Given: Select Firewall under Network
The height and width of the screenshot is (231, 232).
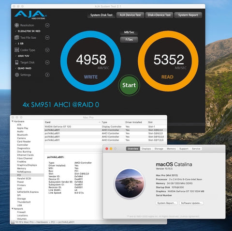Looking at the screenshot, I should pos(21,212).
